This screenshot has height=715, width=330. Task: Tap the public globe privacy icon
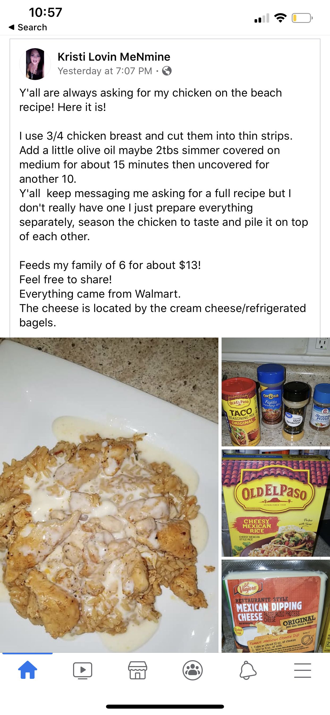click(x=167, y=71)
